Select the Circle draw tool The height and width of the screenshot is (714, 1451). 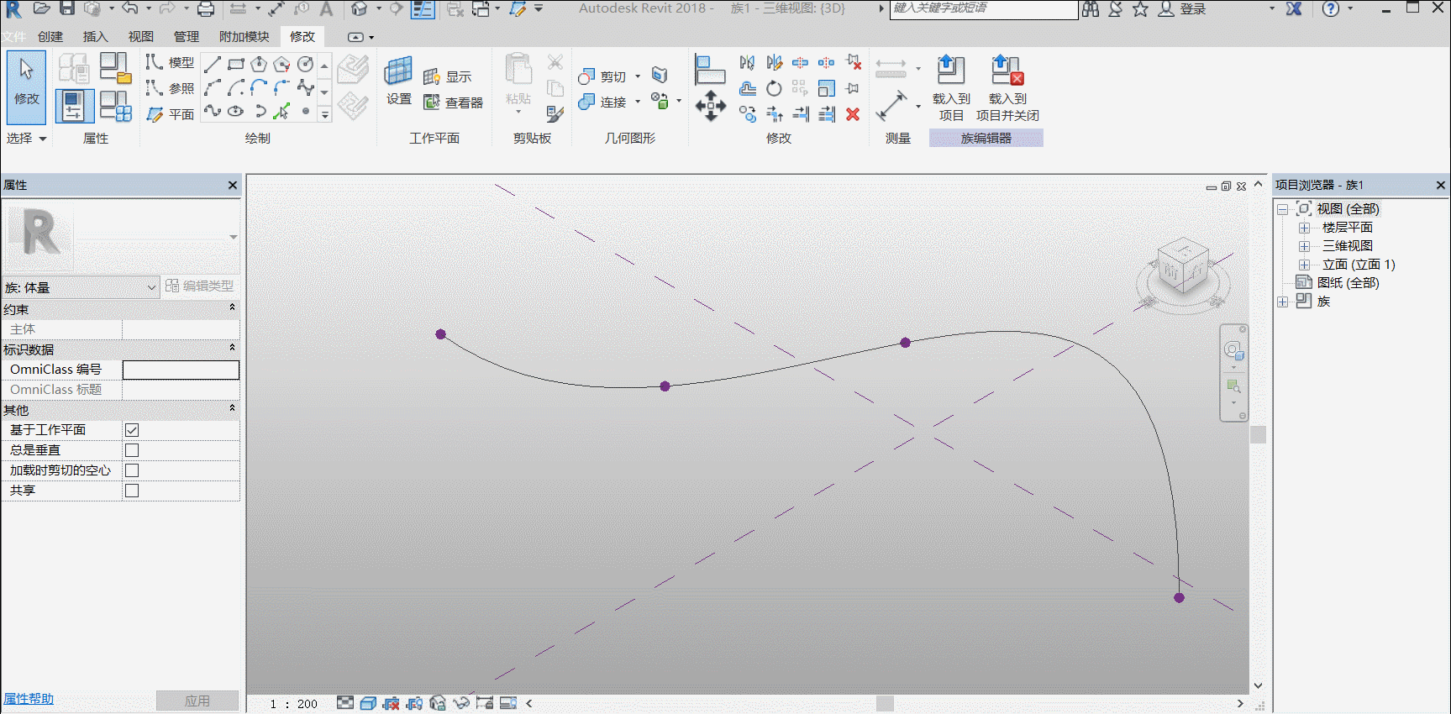(x=306, y=64)
